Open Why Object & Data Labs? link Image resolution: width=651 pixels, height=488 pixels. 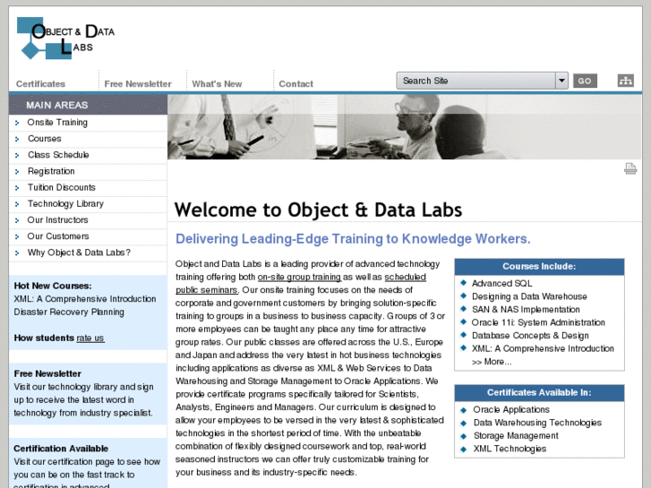(x=79, y=253)
